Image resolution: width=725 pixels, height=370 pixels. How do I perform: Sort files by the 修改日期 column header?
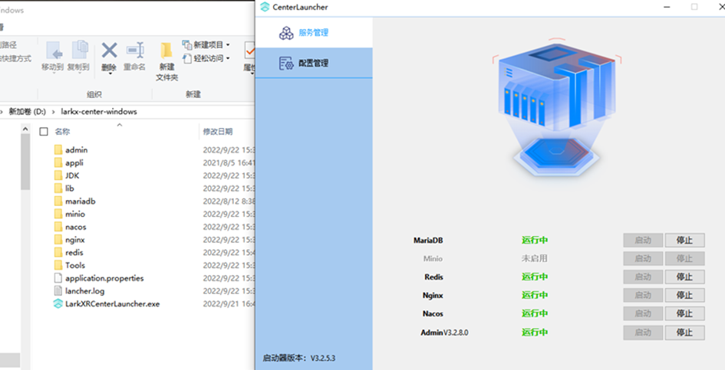click(218, 132)
